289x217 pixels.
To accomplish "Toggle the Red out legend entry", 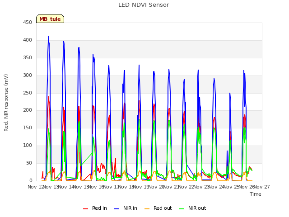I will 158,208.
